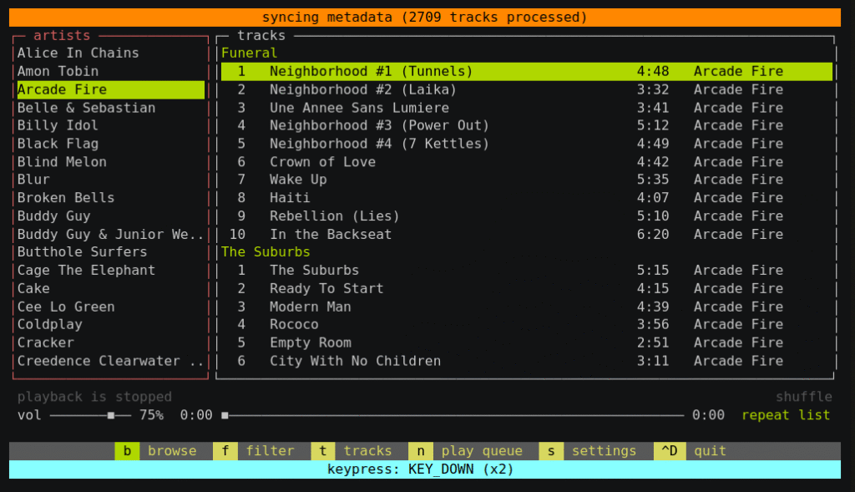Choose Belle & Sebastian artist
This screenshot has width=855, height=492.
pyautogui.click(x=111, y=108)
